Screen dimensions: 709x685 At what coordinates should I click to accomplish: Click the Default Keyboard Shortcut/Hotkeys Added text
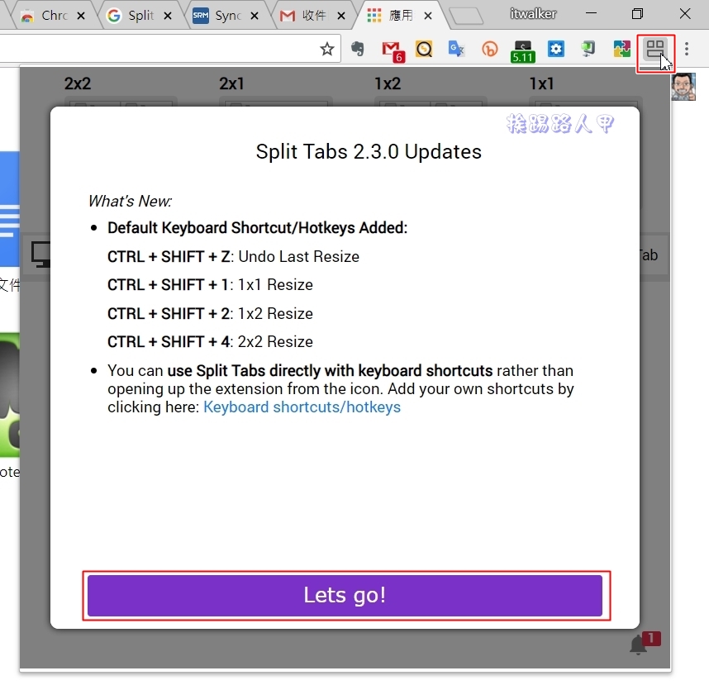[x=257, y=228]
